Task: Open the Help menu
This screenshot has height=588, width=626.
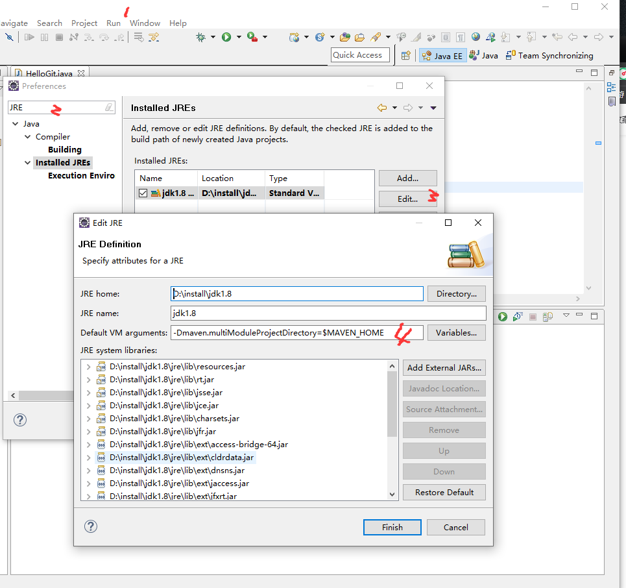Action: 178,23
